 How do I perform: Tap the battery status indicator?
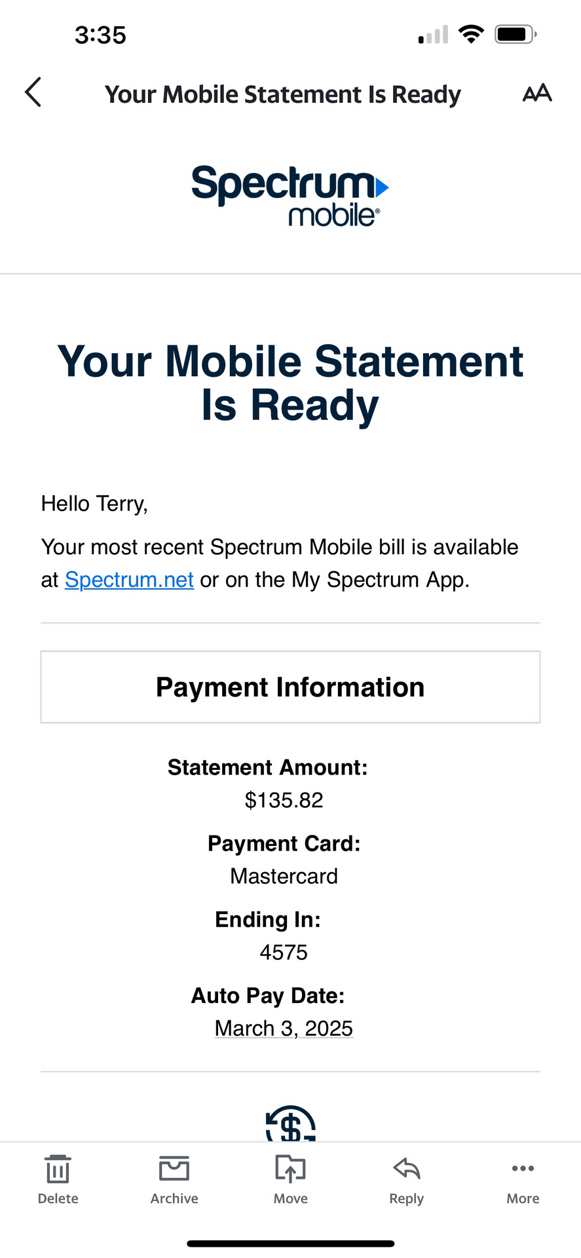pos(515,34)
